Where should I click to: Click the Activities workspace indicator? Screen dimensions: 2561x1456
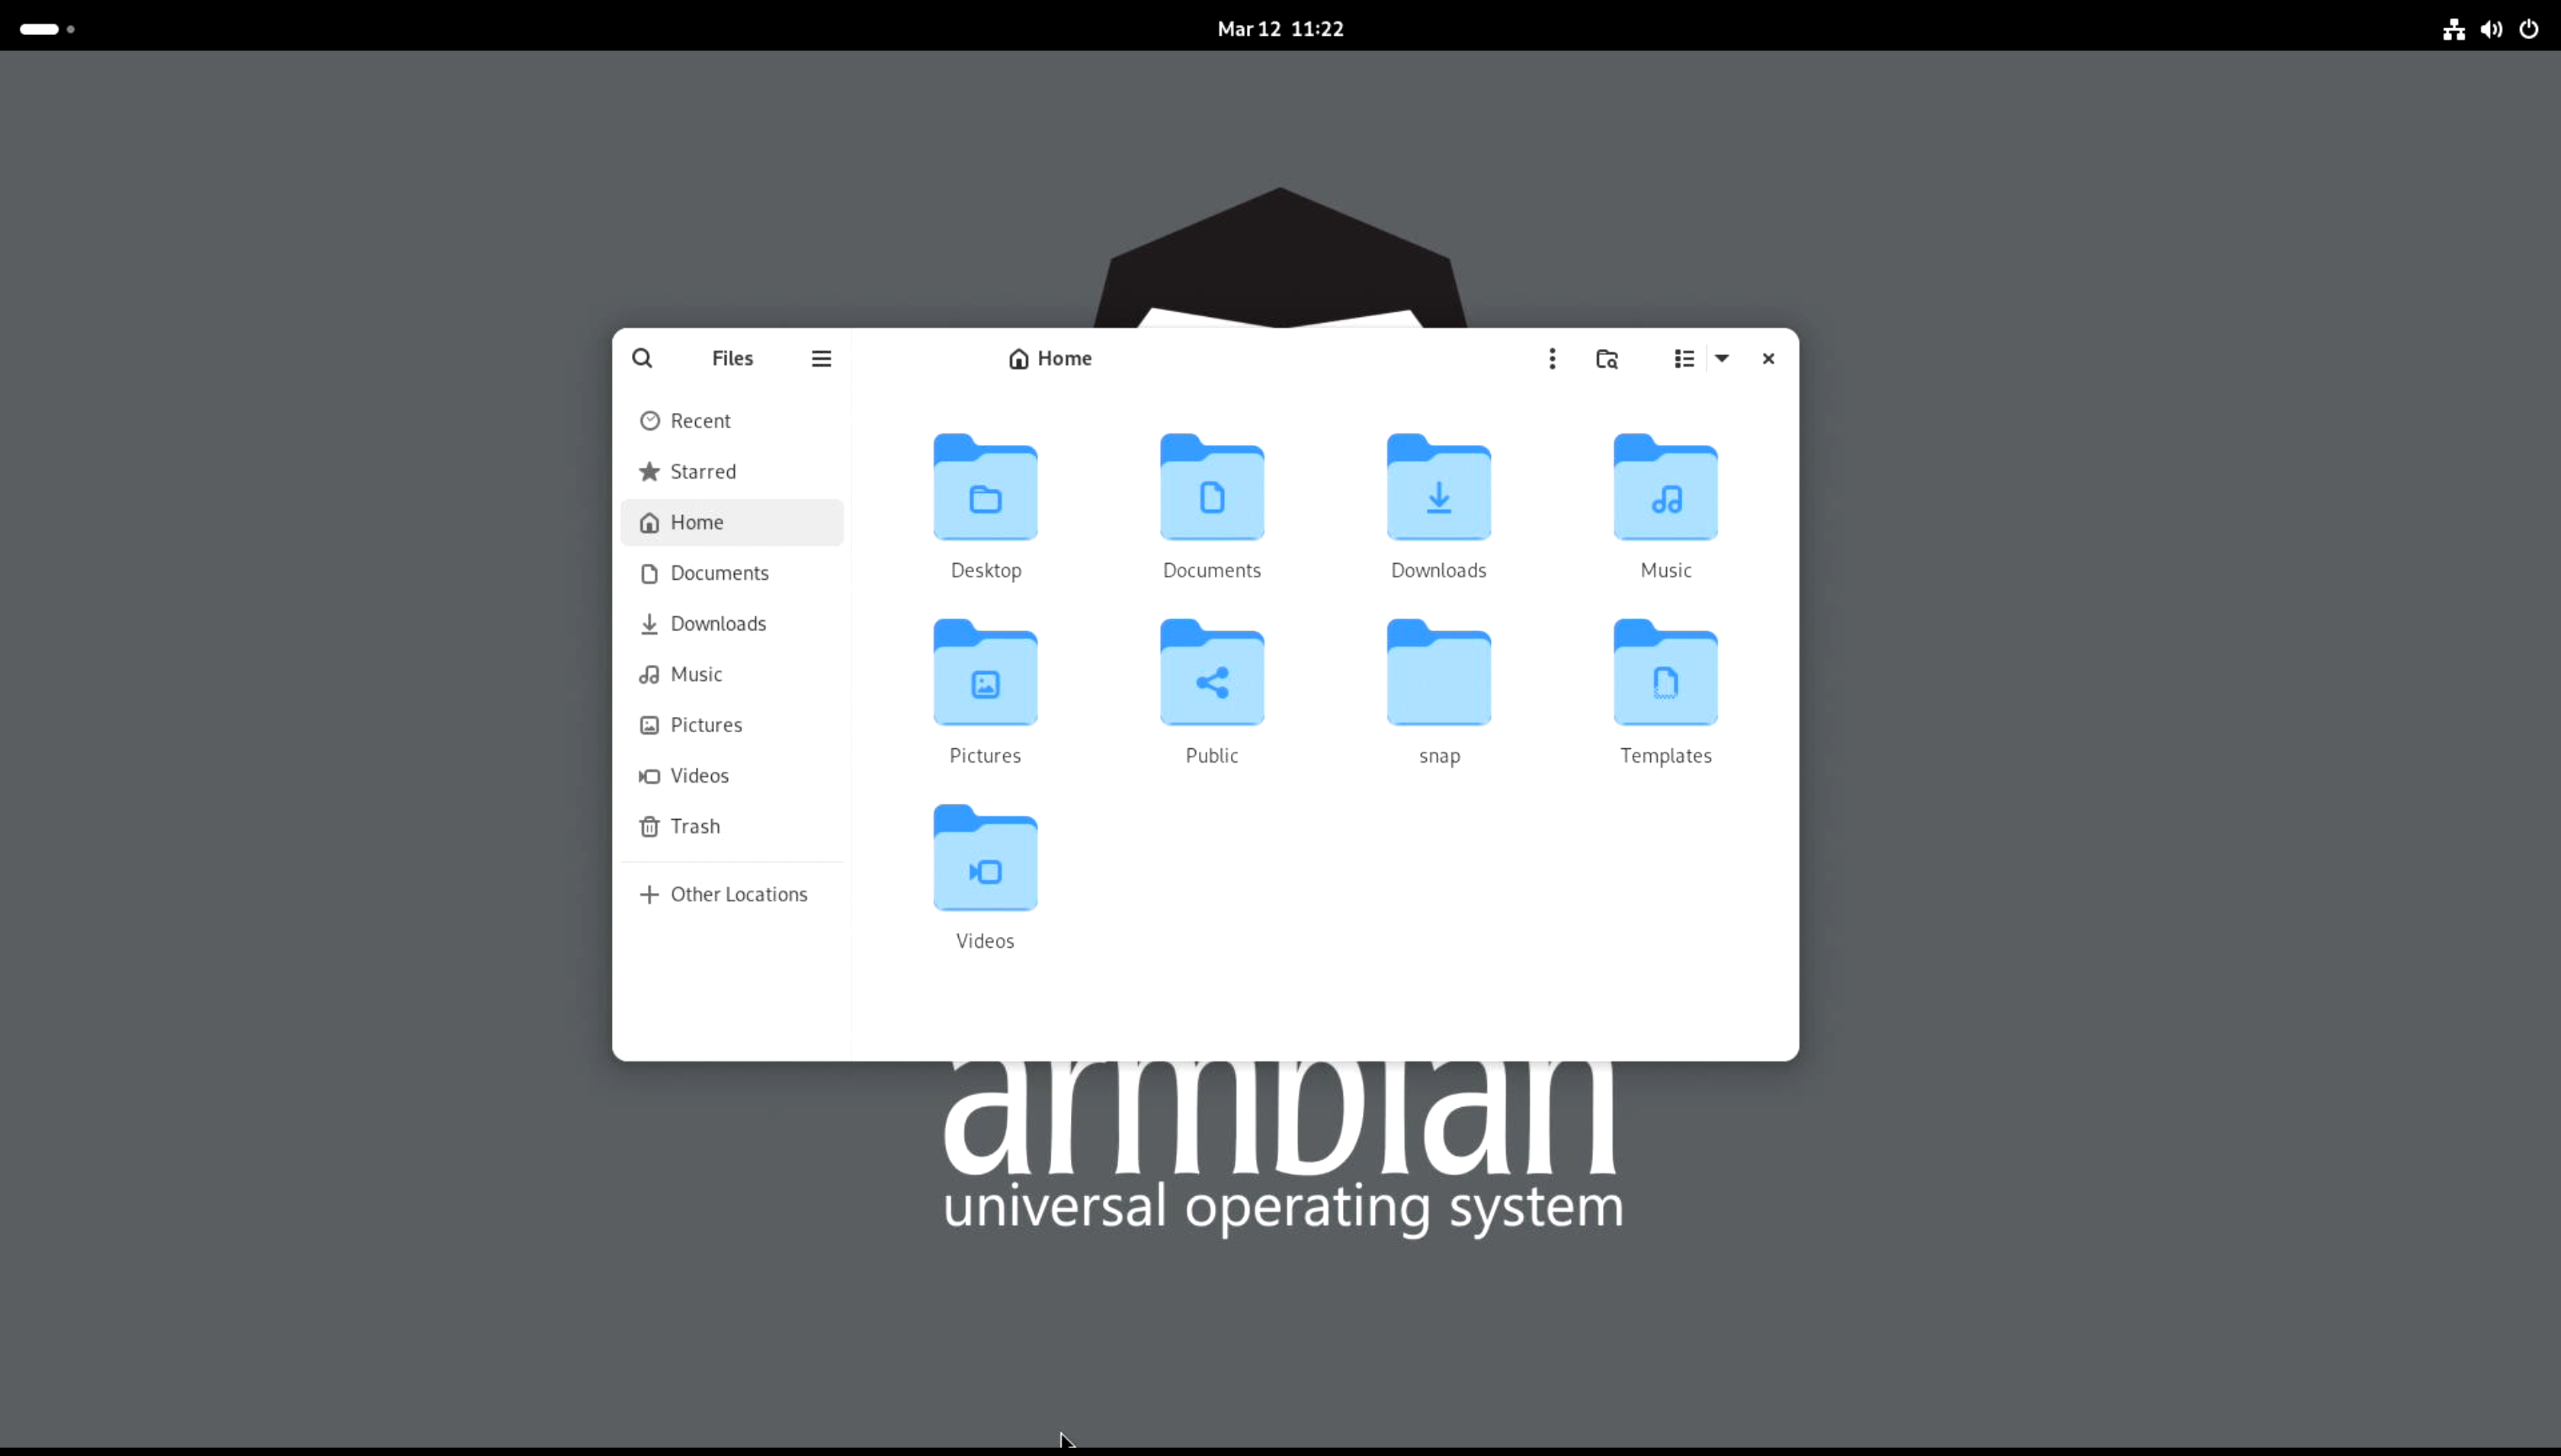pos(46,29)
